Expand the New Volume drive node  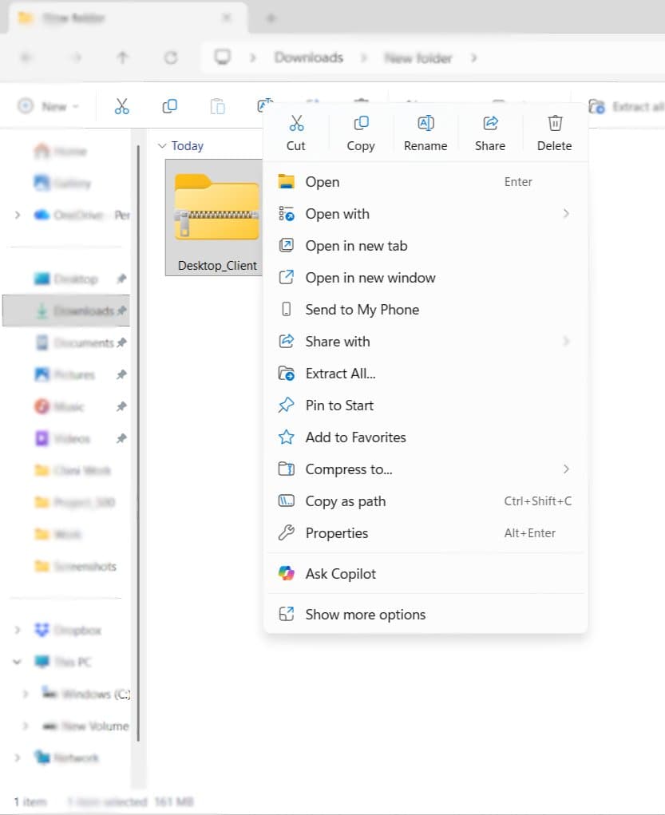(x=25, y=726)
